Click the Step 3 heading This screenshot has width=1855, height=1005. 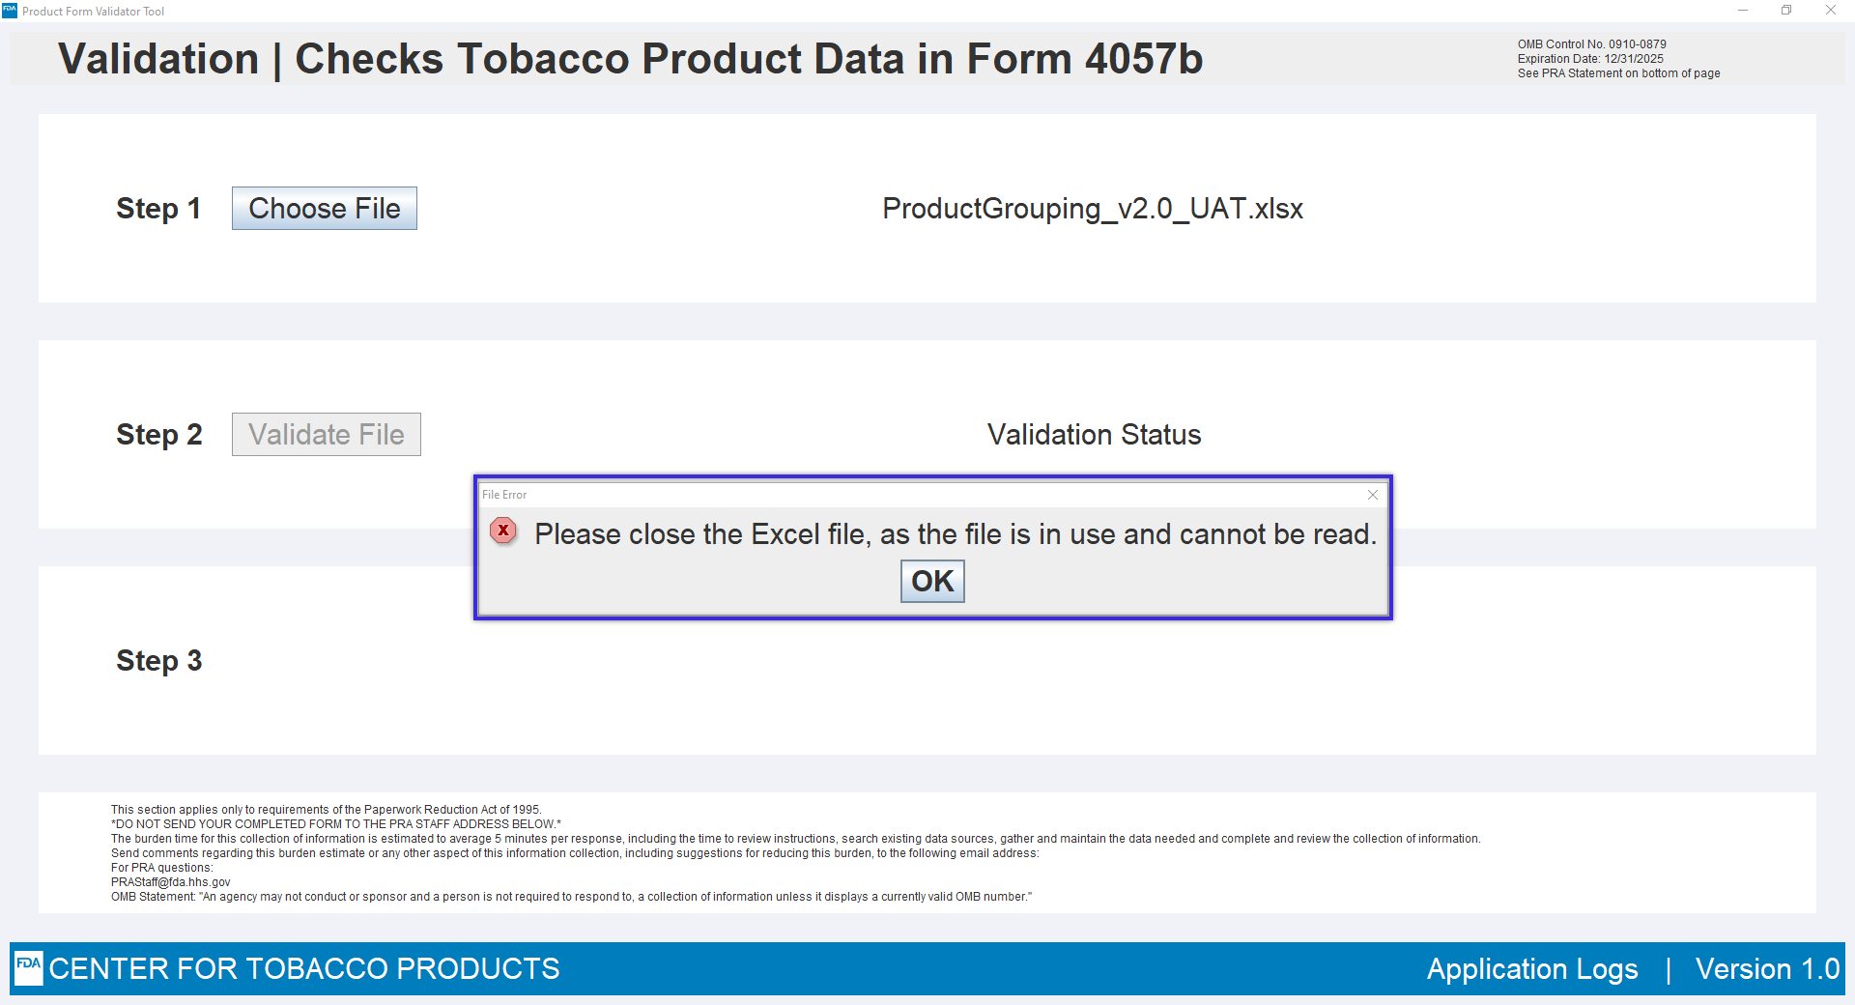coord(159,661)
